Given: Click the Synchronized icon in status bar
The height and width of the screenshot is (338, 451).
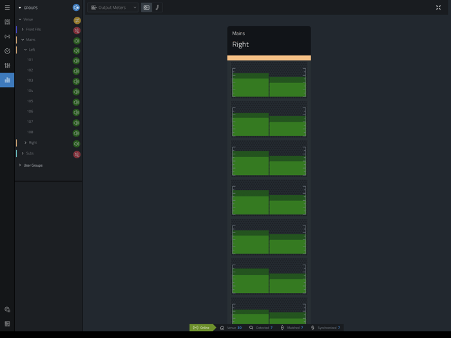Looking at the screenshot, I should (312, 328).
